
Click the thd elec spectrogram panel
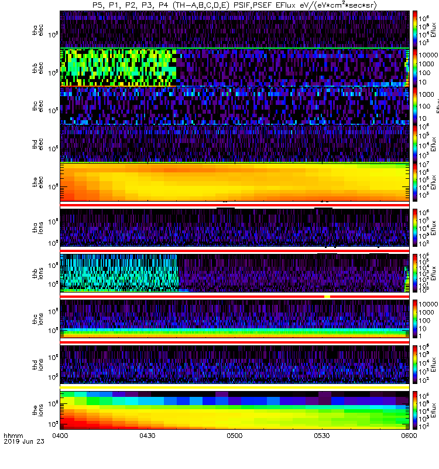click(x=235, y=144)
